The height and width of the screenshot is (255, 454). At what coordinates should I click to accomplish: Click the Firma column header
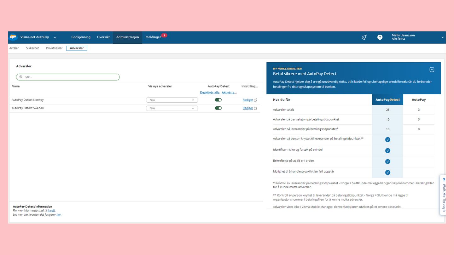tap(16, 86)
